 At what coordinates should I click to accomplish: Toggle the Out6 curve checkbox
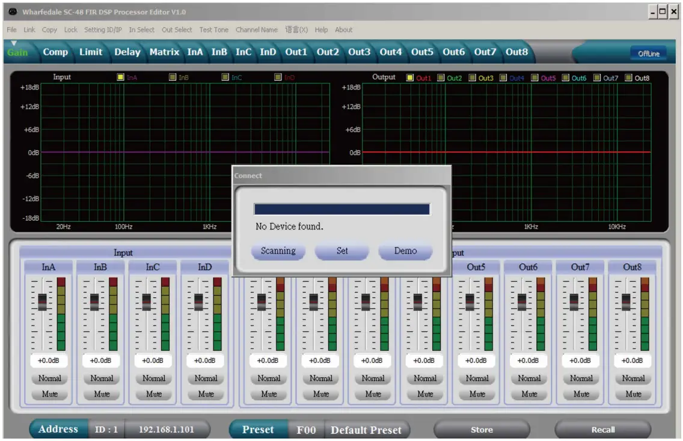(565, 78)
